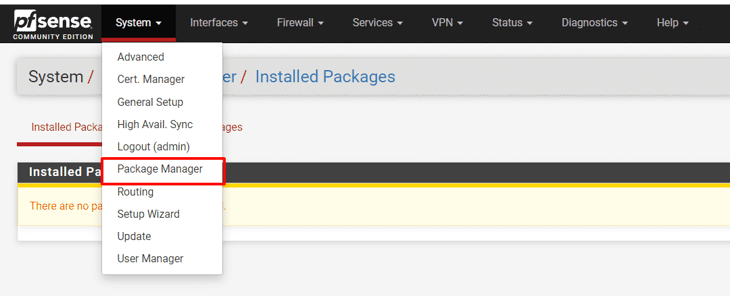This screenshot has height=296, width=730.
Task: Select Routing menu item
Action: 135,192
